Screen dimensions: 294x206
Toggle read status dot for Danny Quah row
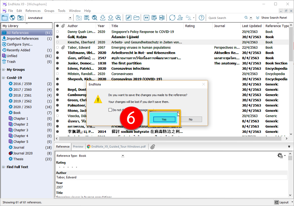tap(57, 32)
